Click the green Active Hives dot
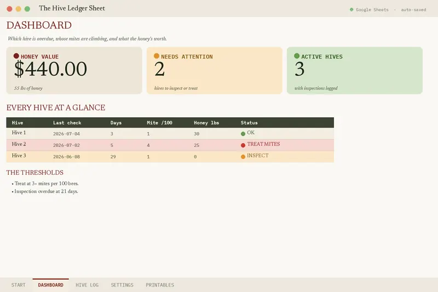 pos(297,56)
